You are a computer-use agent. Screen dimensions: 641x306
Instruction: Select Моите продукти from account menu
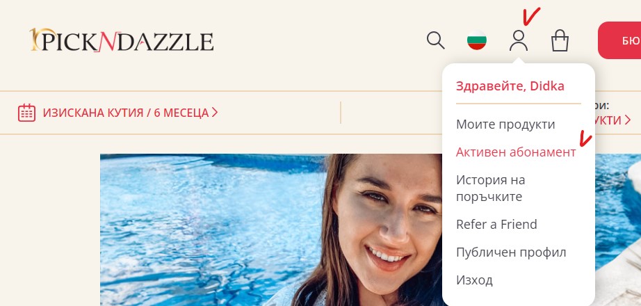point(505,124)
